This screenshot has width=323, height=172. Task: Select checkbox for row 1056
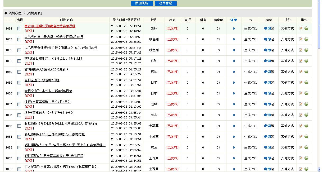(19, 115)
